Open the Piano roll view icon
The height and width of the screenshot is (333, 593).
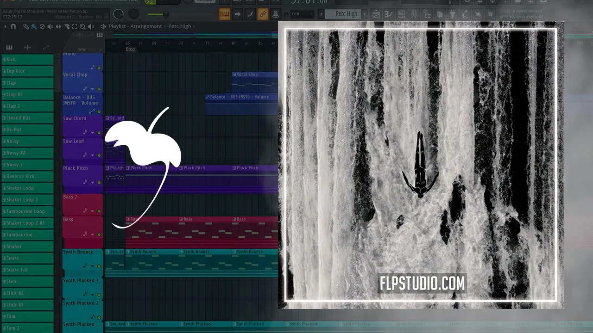click(389, 14)
